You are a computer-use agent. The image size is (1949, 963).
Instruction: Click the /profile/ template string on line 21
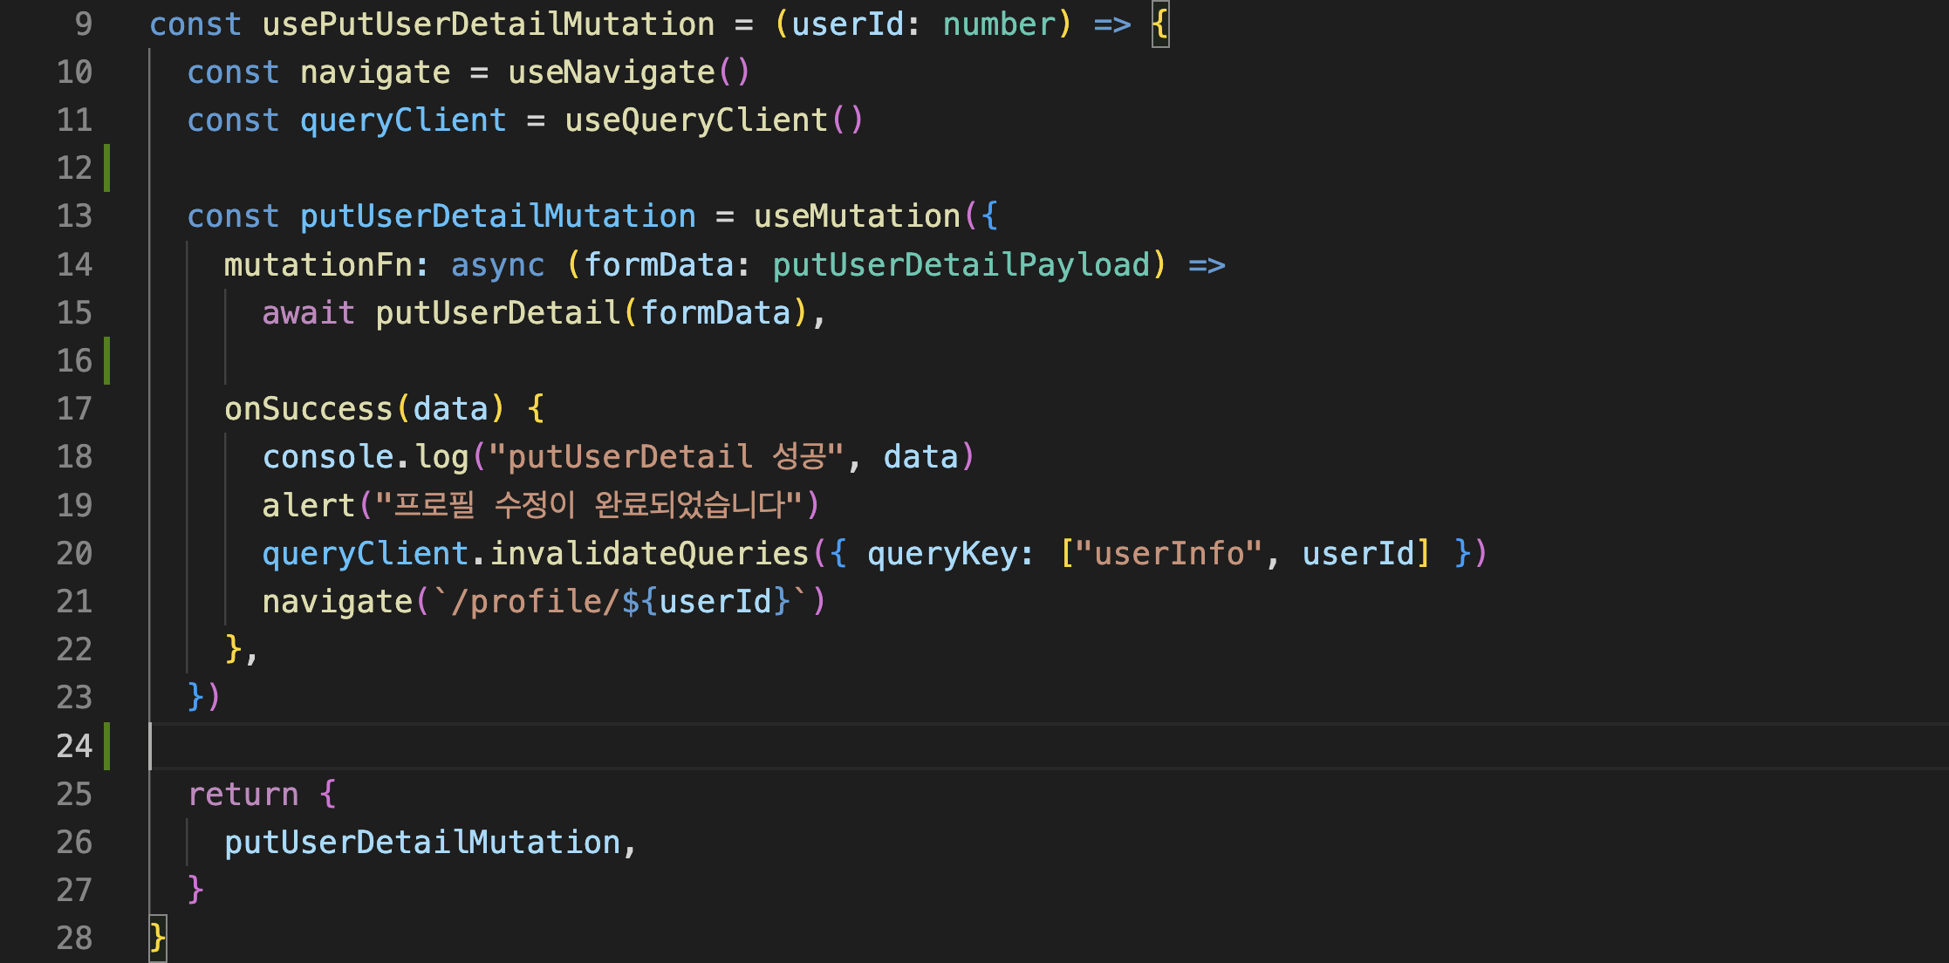point(537,602)
